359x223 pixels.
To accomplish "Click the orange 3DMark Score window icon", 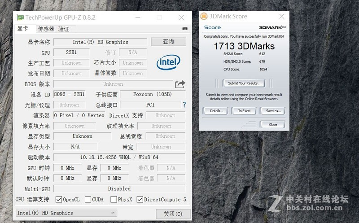I will (204, 16).
